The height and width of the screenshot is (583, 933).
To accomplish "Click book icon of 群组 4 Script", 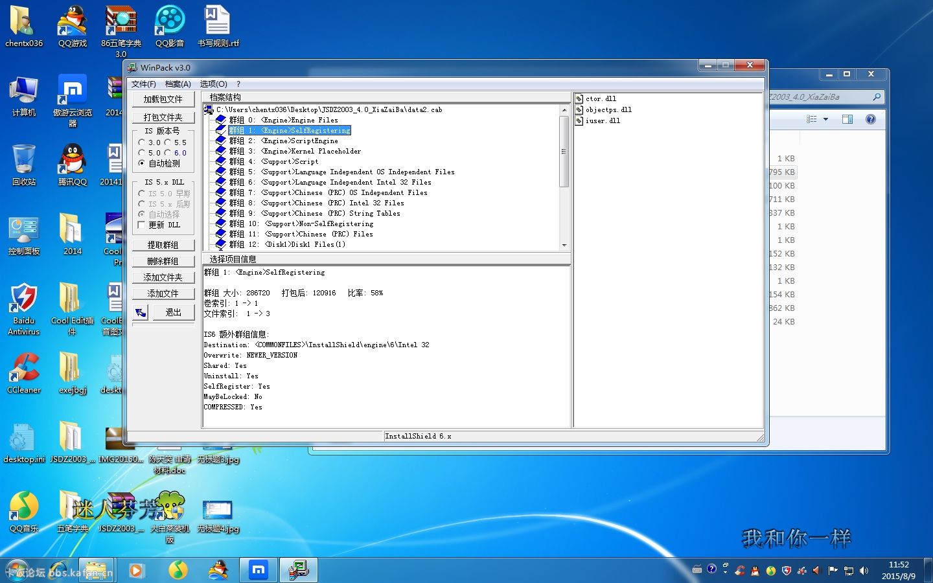I will pyautogui.click(x=221, y=161).
